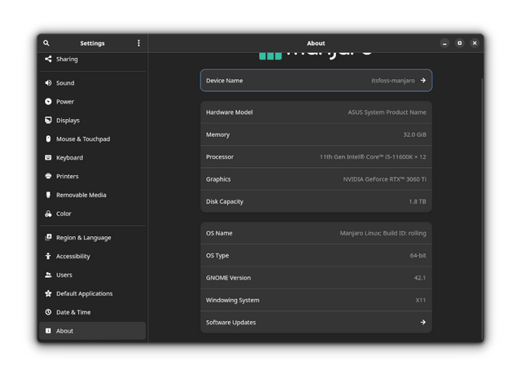Click the Settings sidebar title

pyautogui.click(x=92, y=43)
